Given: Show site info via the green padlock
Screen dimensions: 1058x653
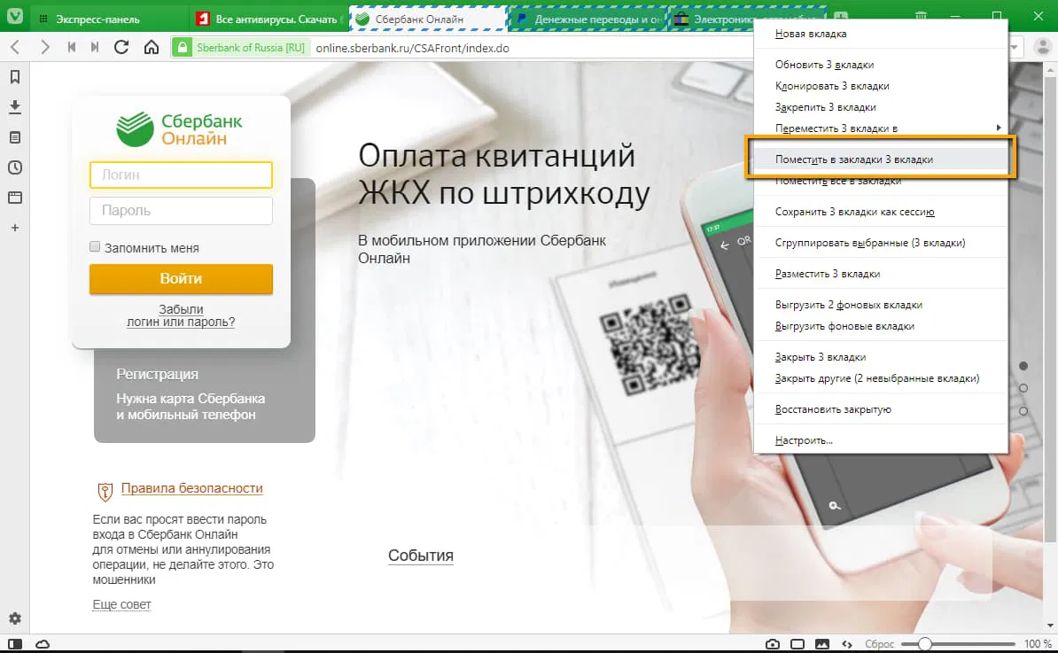Looking at the screenshot, I should (183, 48).
